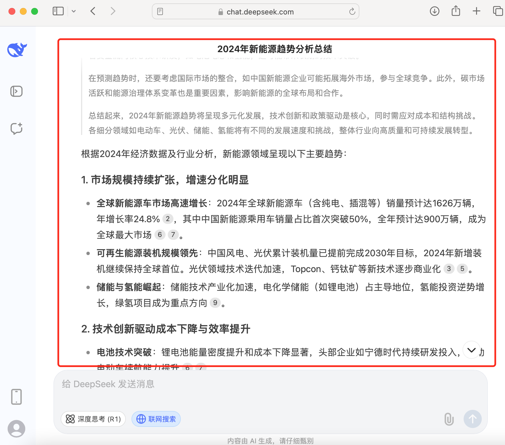Click the reader view page icon

(x=160, y=12)
